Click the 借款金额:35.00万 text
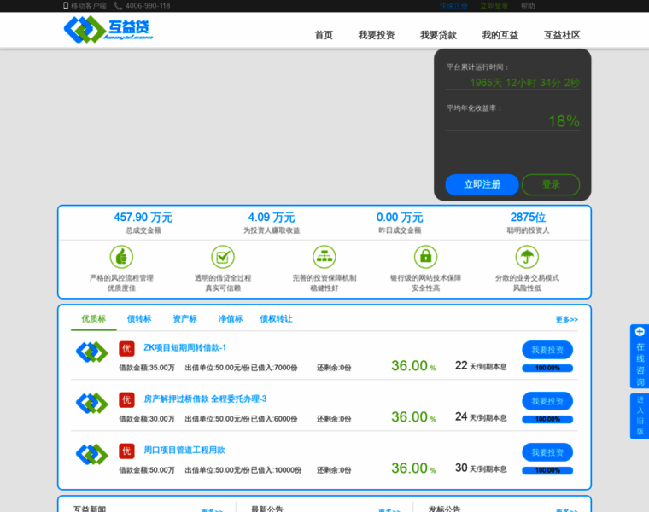The image size is (649, 512). (x=147, y=368)
